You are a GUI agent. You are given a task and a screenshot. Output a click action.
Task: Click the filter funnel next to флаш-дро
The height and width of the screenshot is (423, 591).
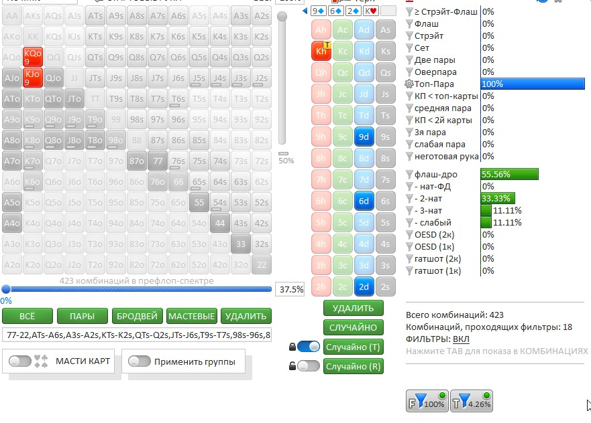click(409, 175)
